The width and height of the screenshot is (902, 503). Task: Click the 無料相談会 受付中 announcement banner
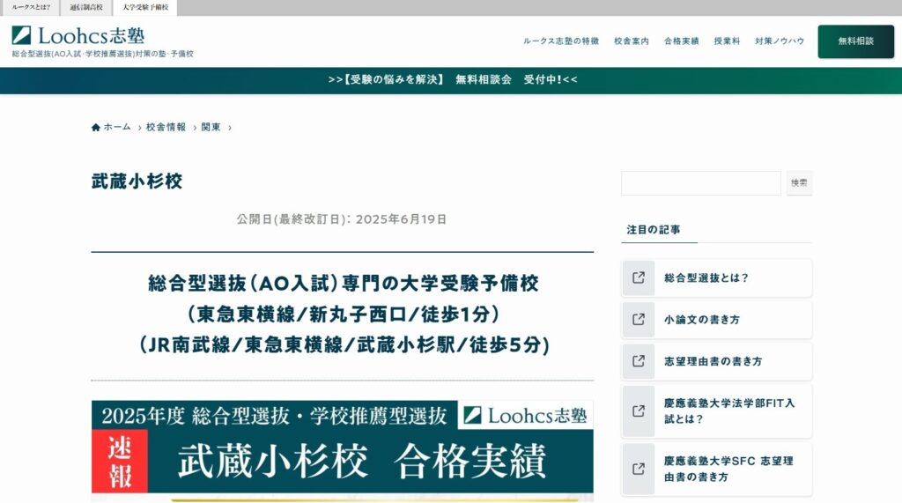(x=451, y=80)
